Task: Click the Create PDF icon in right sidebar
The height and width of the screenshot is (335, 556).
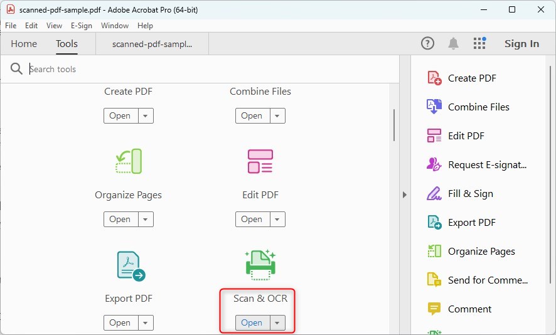Action: point(434,78)
